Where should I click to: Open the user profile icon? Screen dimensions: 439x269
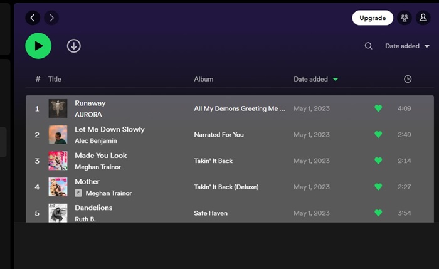coord(423,18)
